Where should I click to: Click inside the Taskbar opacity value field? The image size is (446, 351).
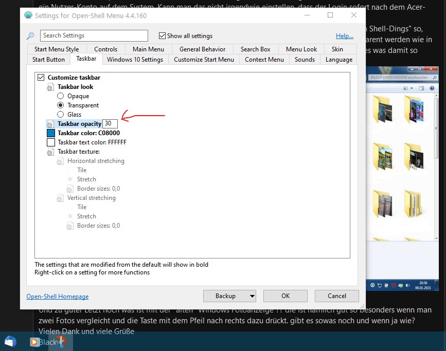click(x=110, y=123)
